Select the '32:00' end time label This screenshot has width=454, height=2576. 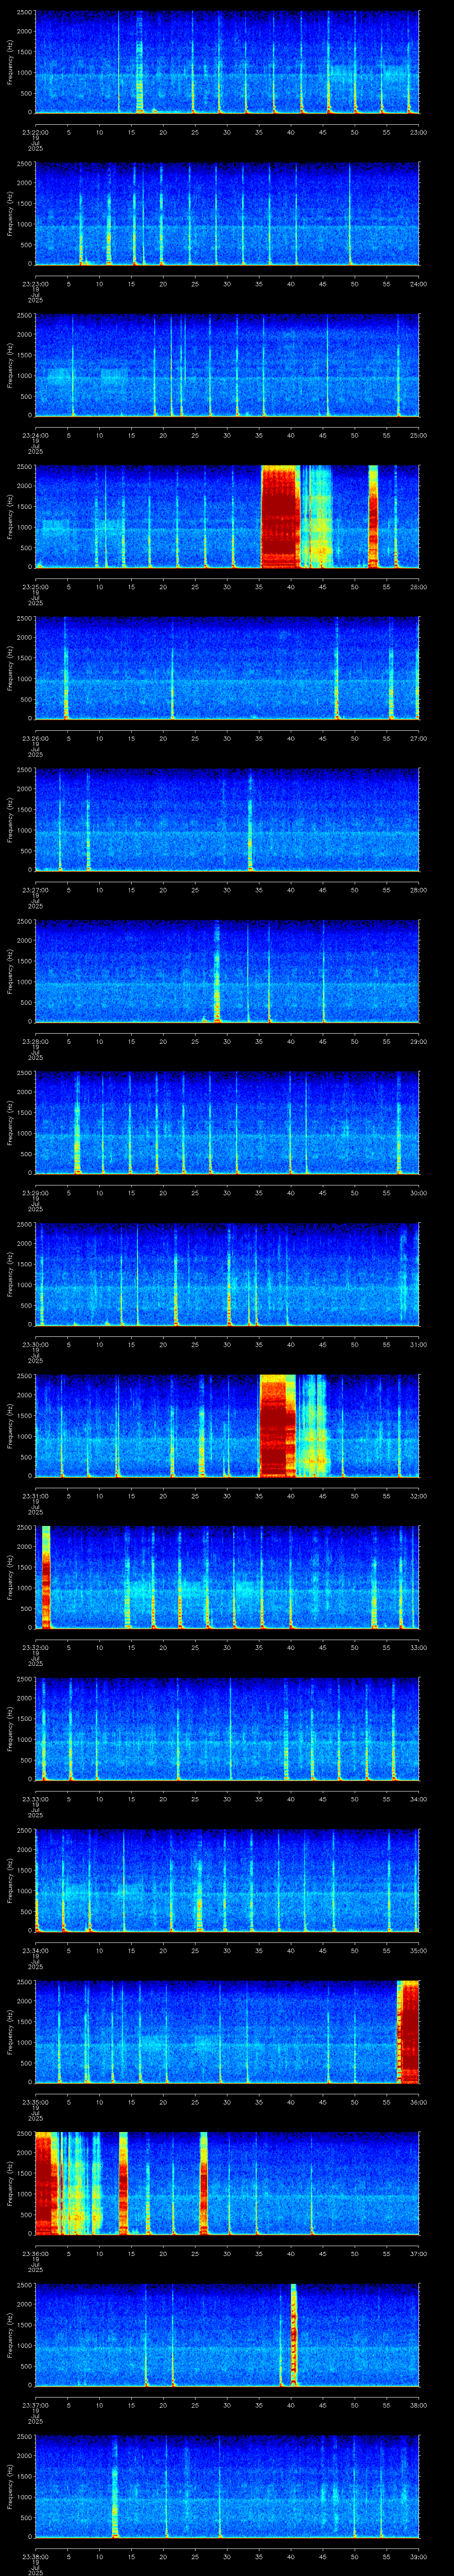(418, 1496)
